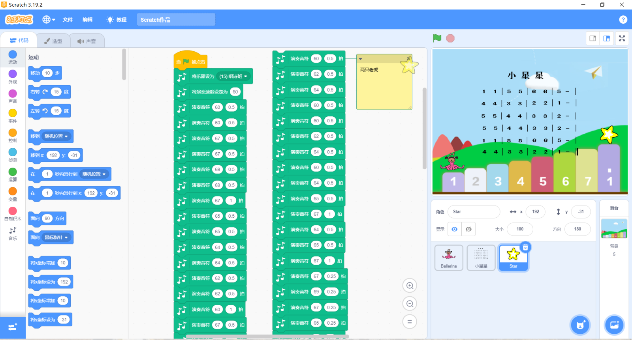Expand the instrument choir dropdown in script
Screen dimensions: 632x340
click(x=245, y=77)
